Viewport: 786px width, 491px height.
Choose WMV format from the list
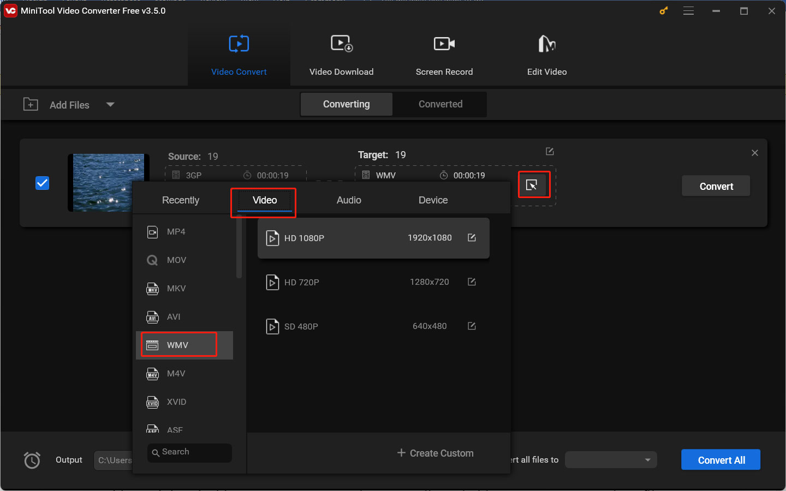tap(184, 345)
